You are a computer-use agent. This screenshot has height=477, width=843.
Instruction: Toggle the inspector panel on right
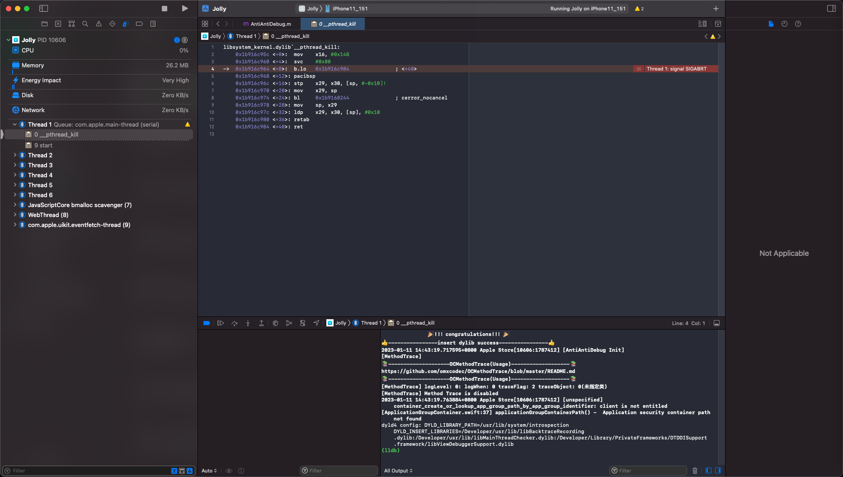831,9
